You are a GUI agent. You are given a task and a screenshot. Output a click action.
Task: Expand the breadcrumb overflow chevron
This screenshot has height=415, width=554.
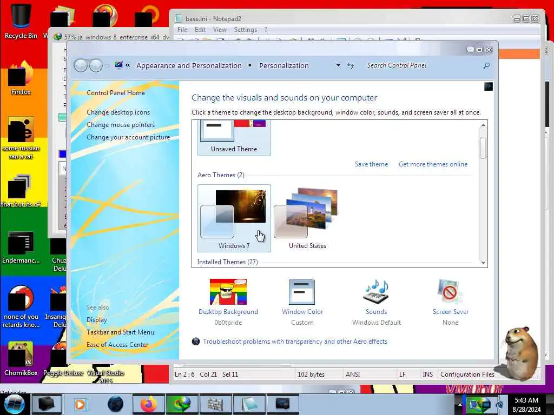click(128, 65)
